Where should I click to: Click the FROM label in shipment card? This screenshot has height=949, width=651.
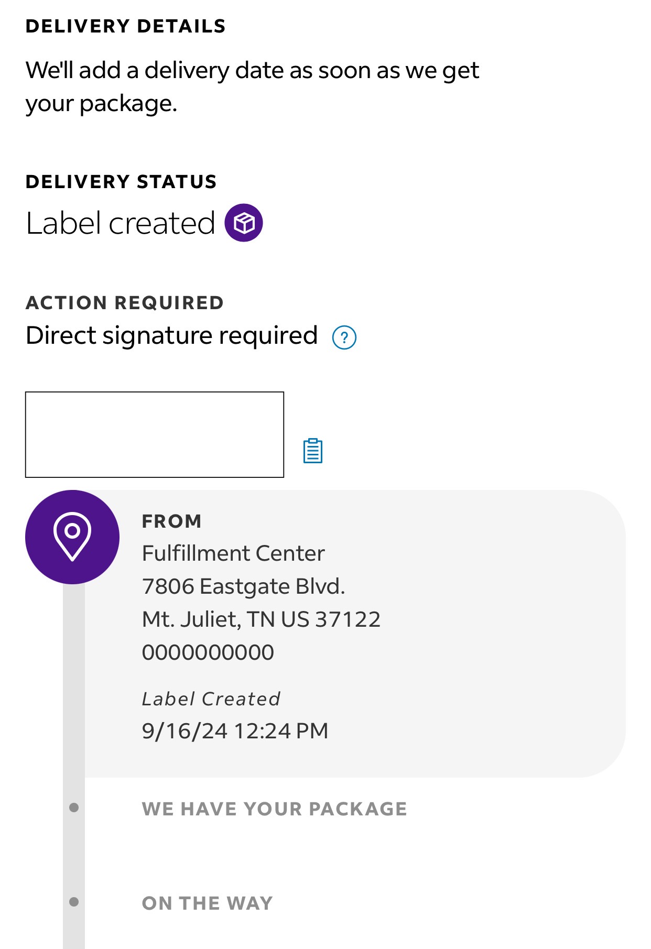[x=171, y=521]
